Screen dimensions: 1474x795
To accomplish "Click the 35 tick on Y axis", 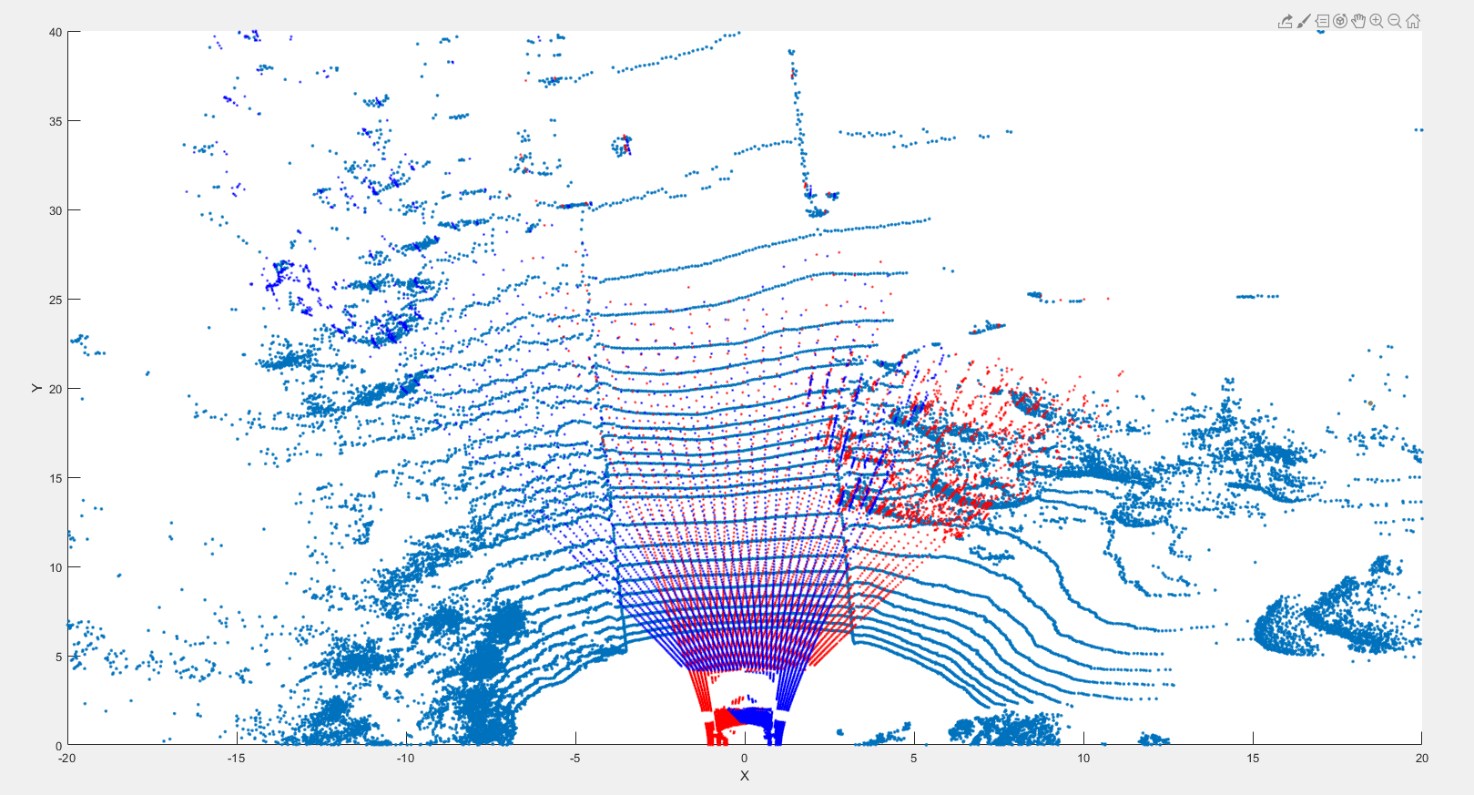I will [56, 121].
